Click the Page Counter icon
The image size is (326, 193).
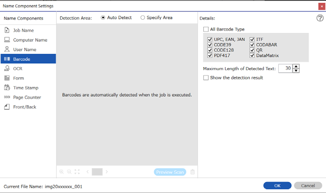point(7,97)
